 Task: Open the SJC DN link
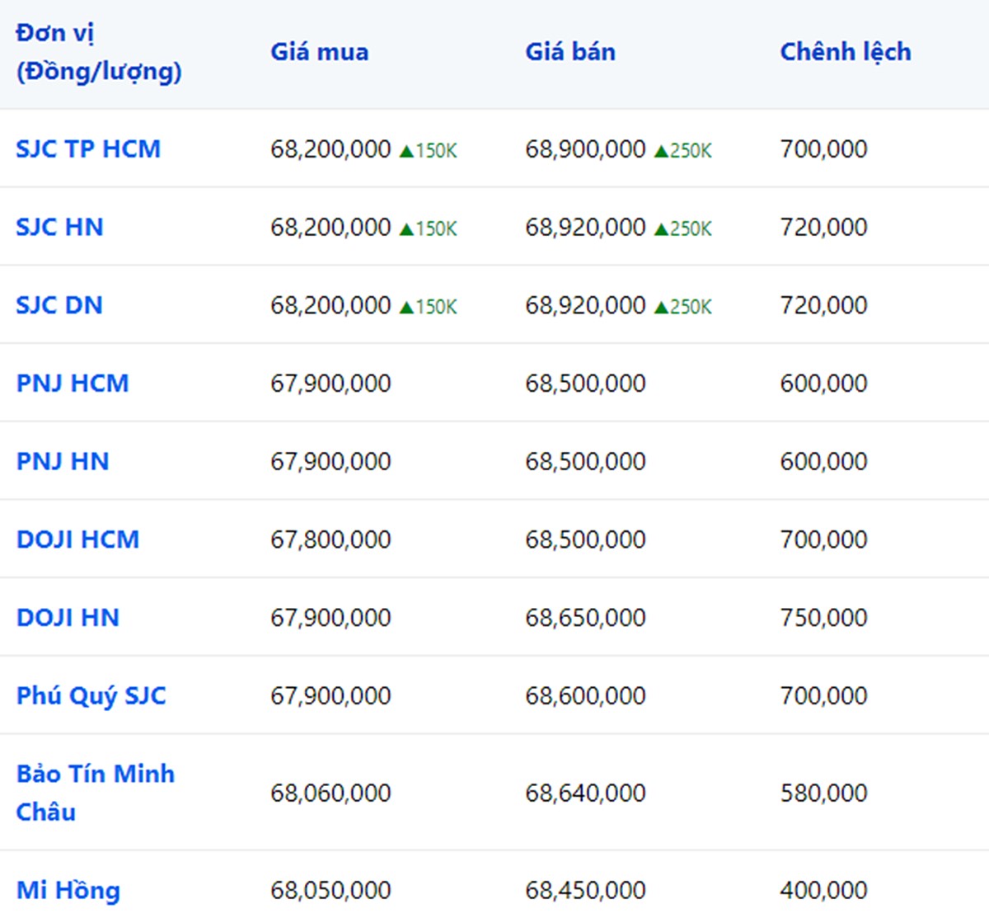(x=59, y=305)
